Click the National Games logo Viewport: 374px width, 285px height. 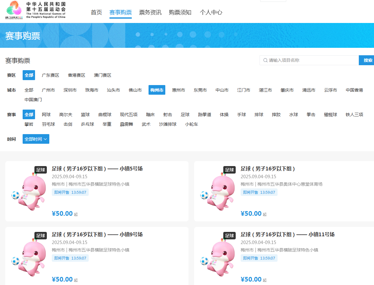pos(36,11)
